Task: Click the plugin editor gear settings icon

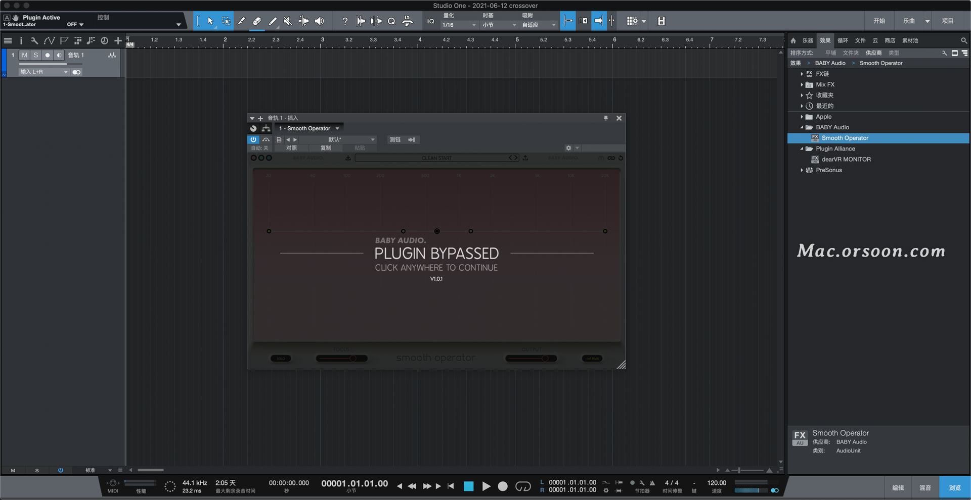Action: 568,148
